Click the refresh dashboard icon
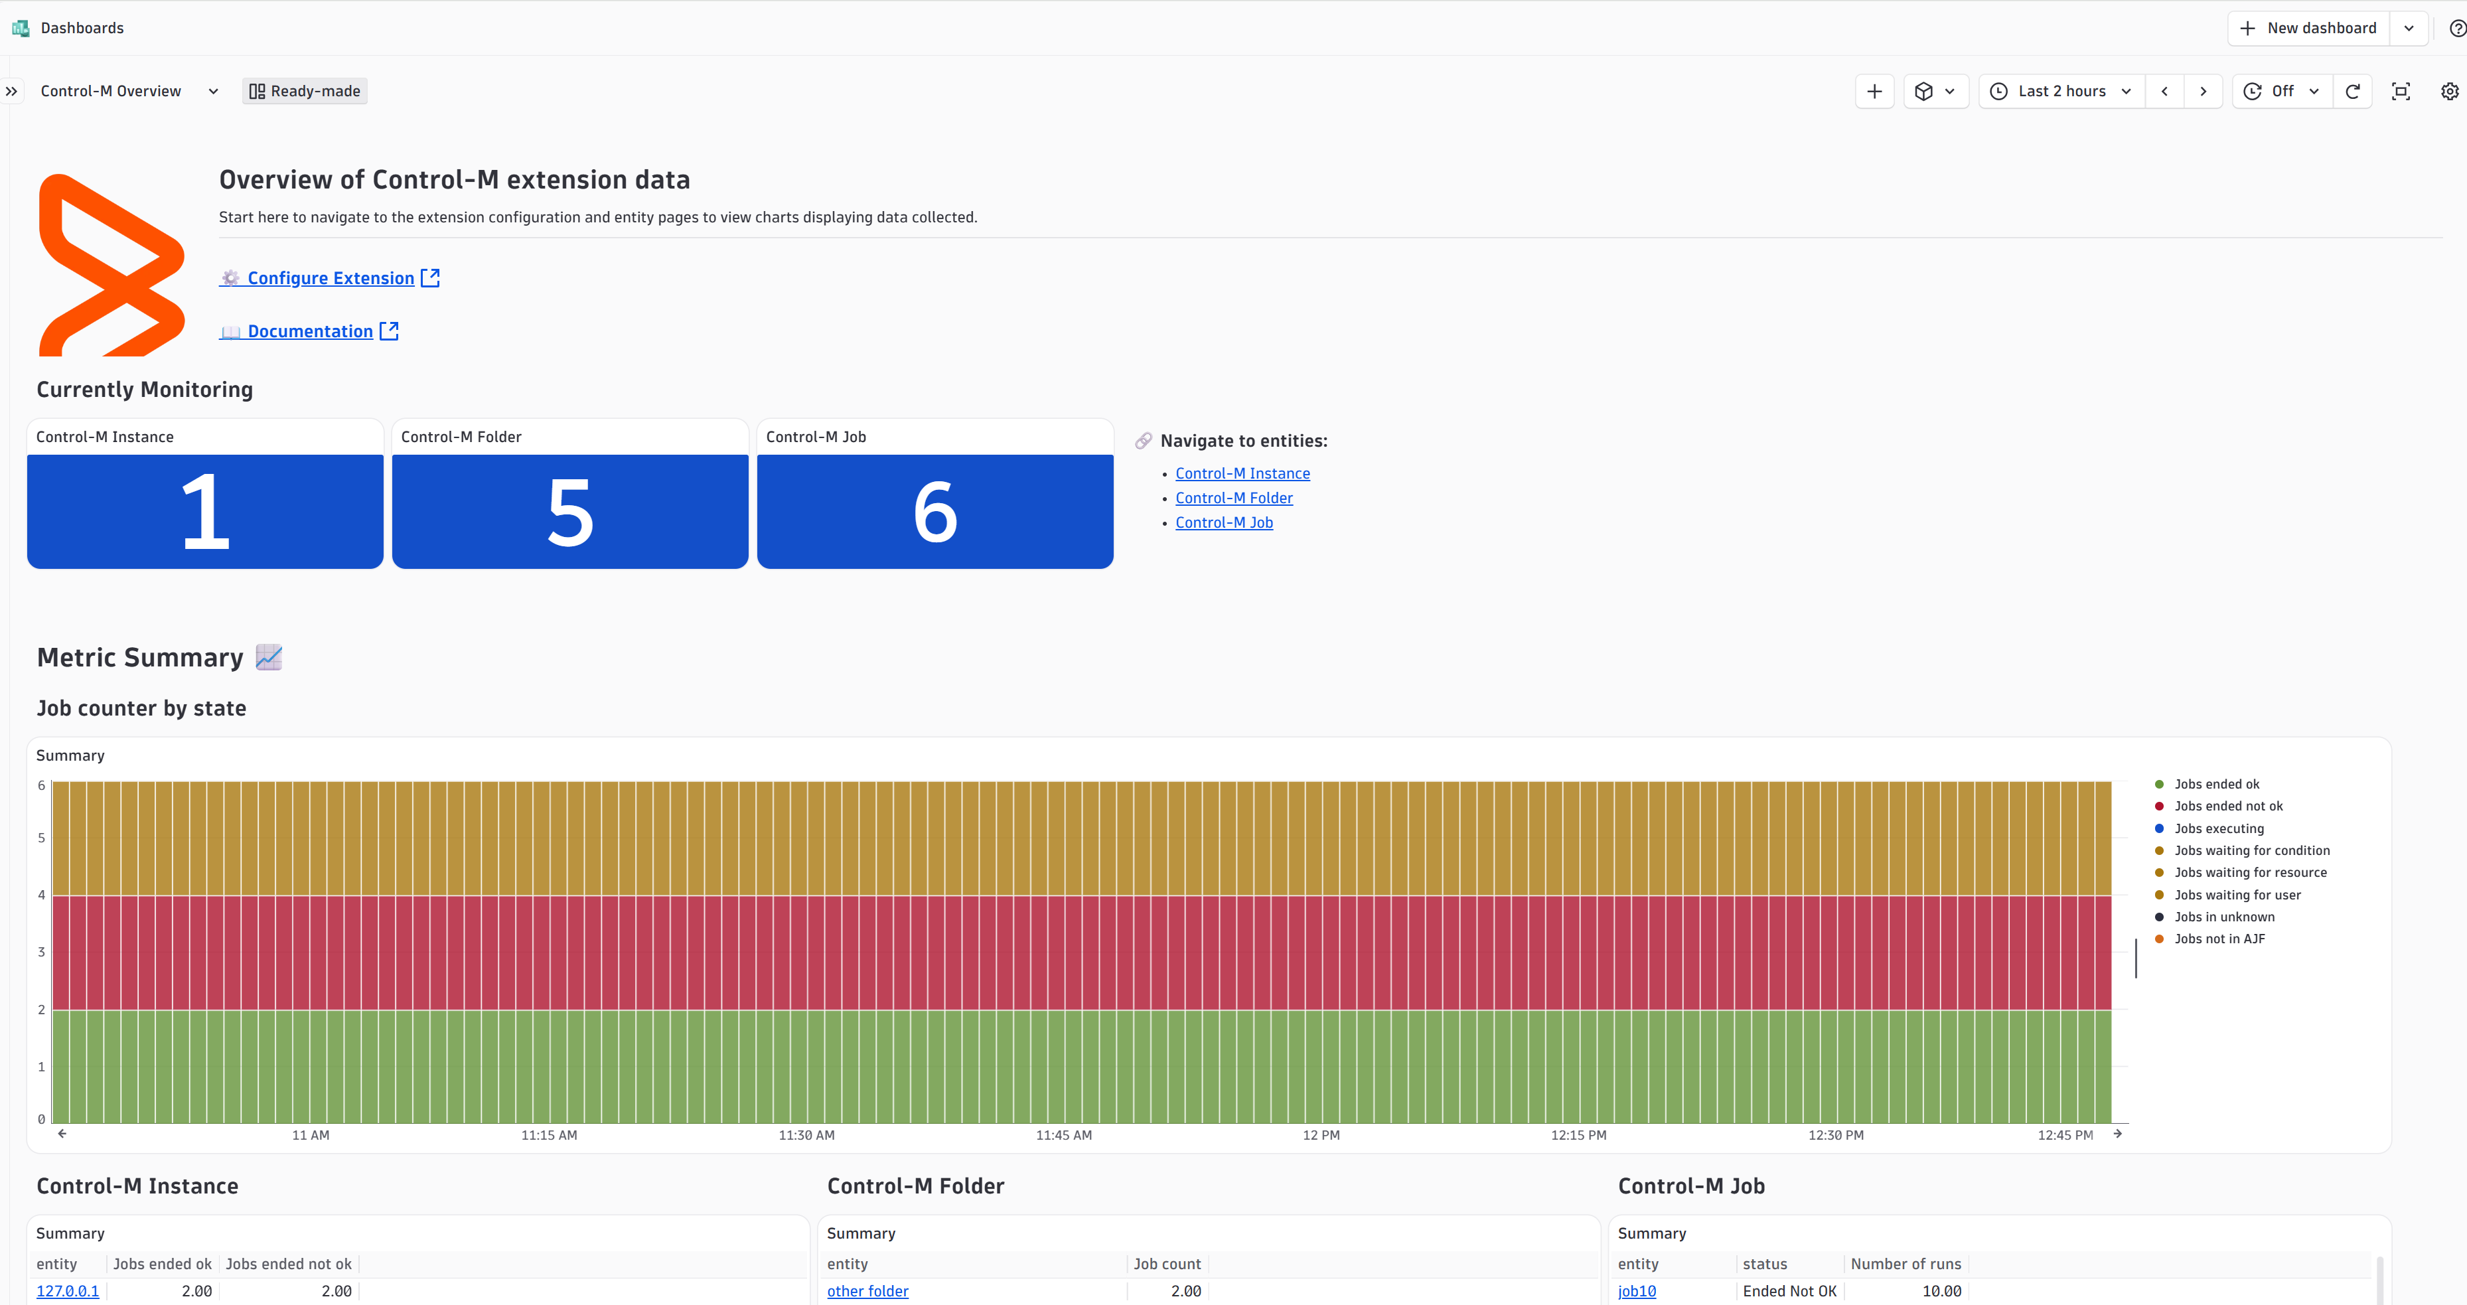This screenshot has width=2467, height=1305. point(2352,91)
